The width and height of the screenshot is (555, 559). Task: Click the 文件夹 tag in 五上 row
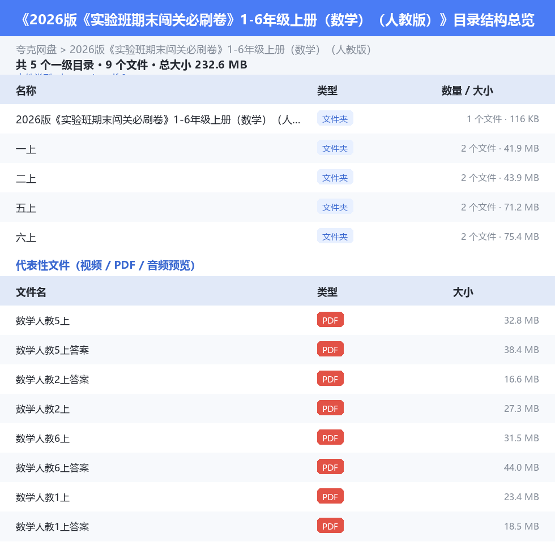click(335, 207)
